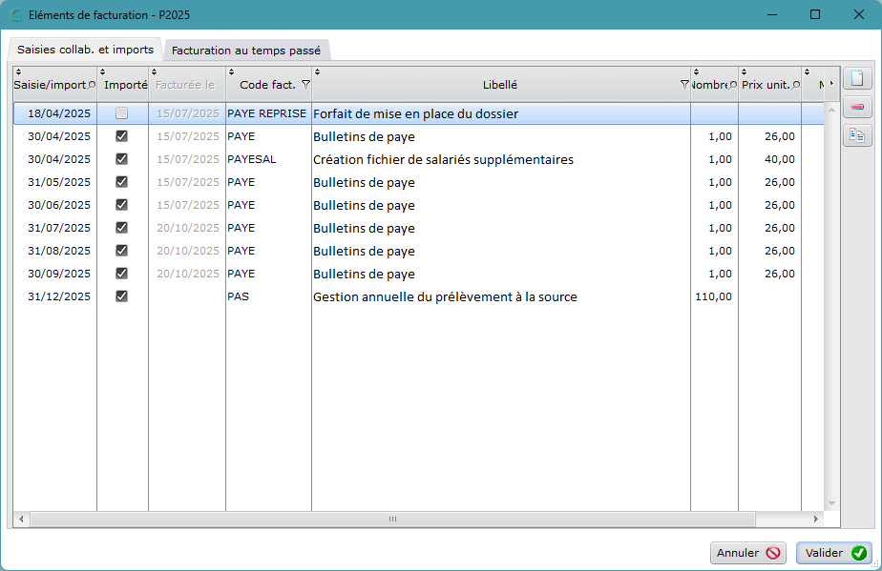This screenshot has width=882, height=571.
Task: Click the new document icon button
Action: coord(857,79)
